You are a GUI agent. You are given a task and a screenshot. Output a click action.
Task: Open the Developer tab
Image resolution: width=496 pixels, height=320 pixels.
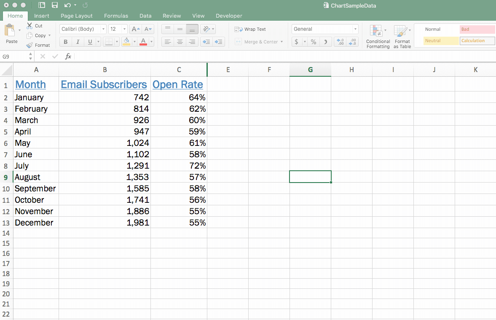229,16
